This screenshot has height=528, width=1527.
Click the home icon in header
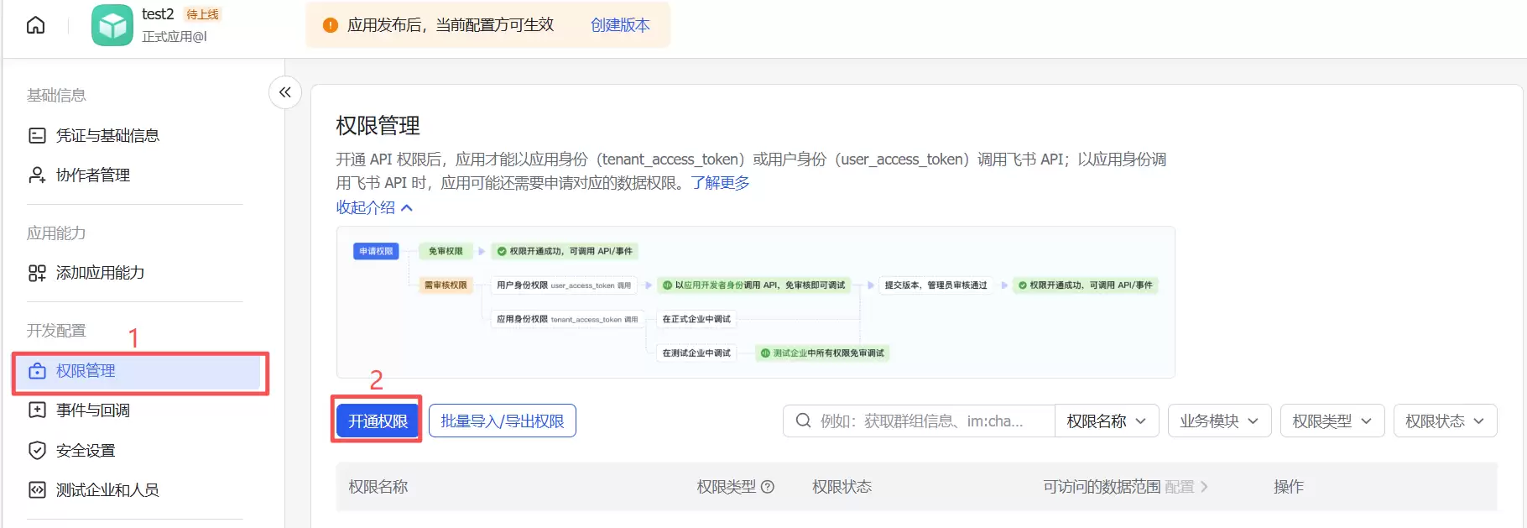click(35, 25)
